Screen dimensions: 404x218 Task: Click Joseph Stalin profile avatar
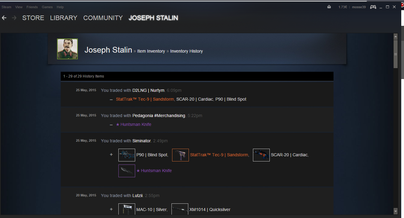[67, 49]
